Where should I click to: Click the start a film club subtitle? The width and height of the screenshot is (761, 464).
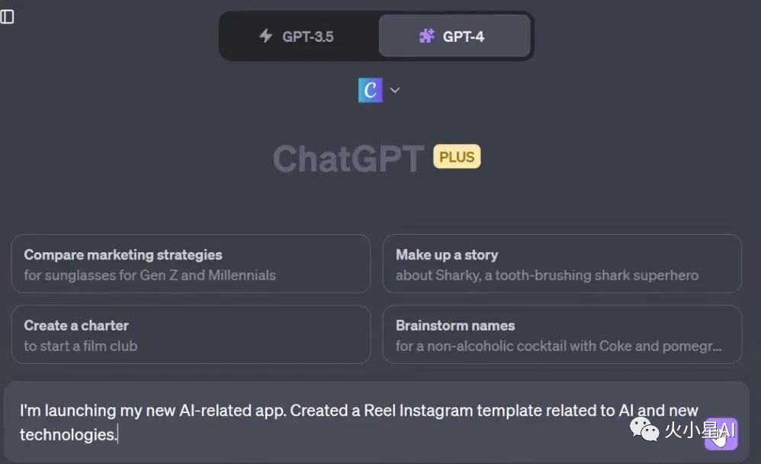click(x=81, y=346)
